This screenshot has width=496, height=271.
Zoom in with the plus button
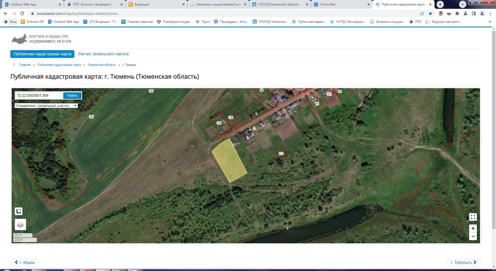[x=473, y=228]
